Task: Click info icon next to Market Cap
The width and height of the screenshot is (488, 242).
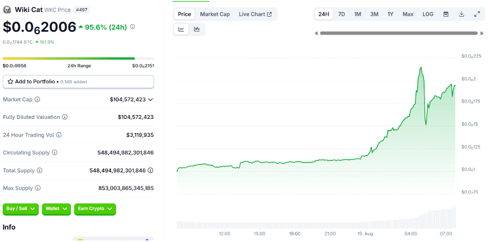Action: (37, 99)
